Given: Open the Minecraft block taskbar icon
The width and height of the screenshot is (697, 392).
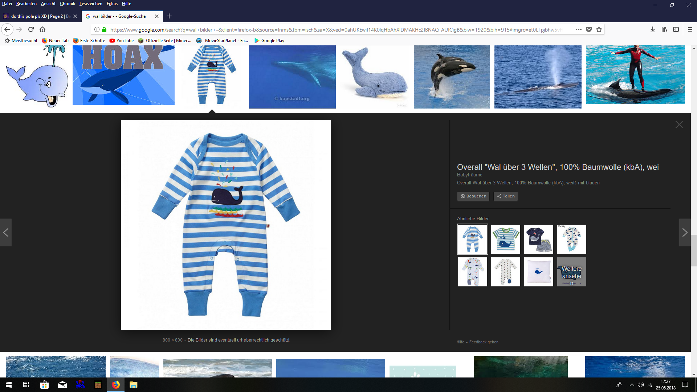Looking at the screenshot, I should pos(98,385).
